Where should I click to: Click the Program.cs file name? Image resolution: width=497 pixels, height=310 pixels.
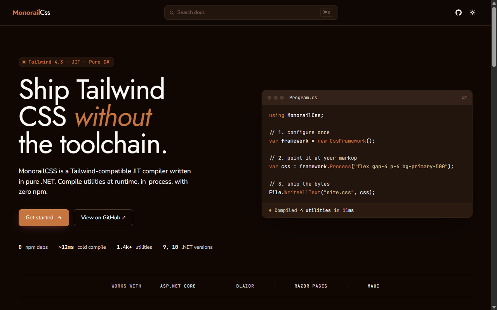pyautogui.click(x=303, y=98)
